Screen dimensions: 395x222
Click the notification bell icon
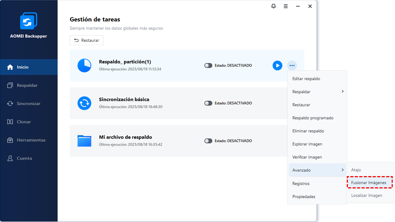coord(274,6)
